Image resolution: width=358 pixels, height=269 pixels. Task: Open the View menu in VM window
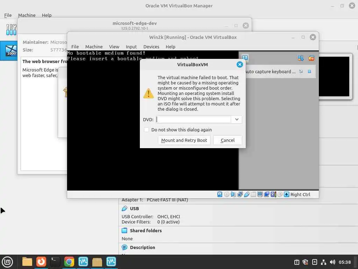[x=114, y=47]
